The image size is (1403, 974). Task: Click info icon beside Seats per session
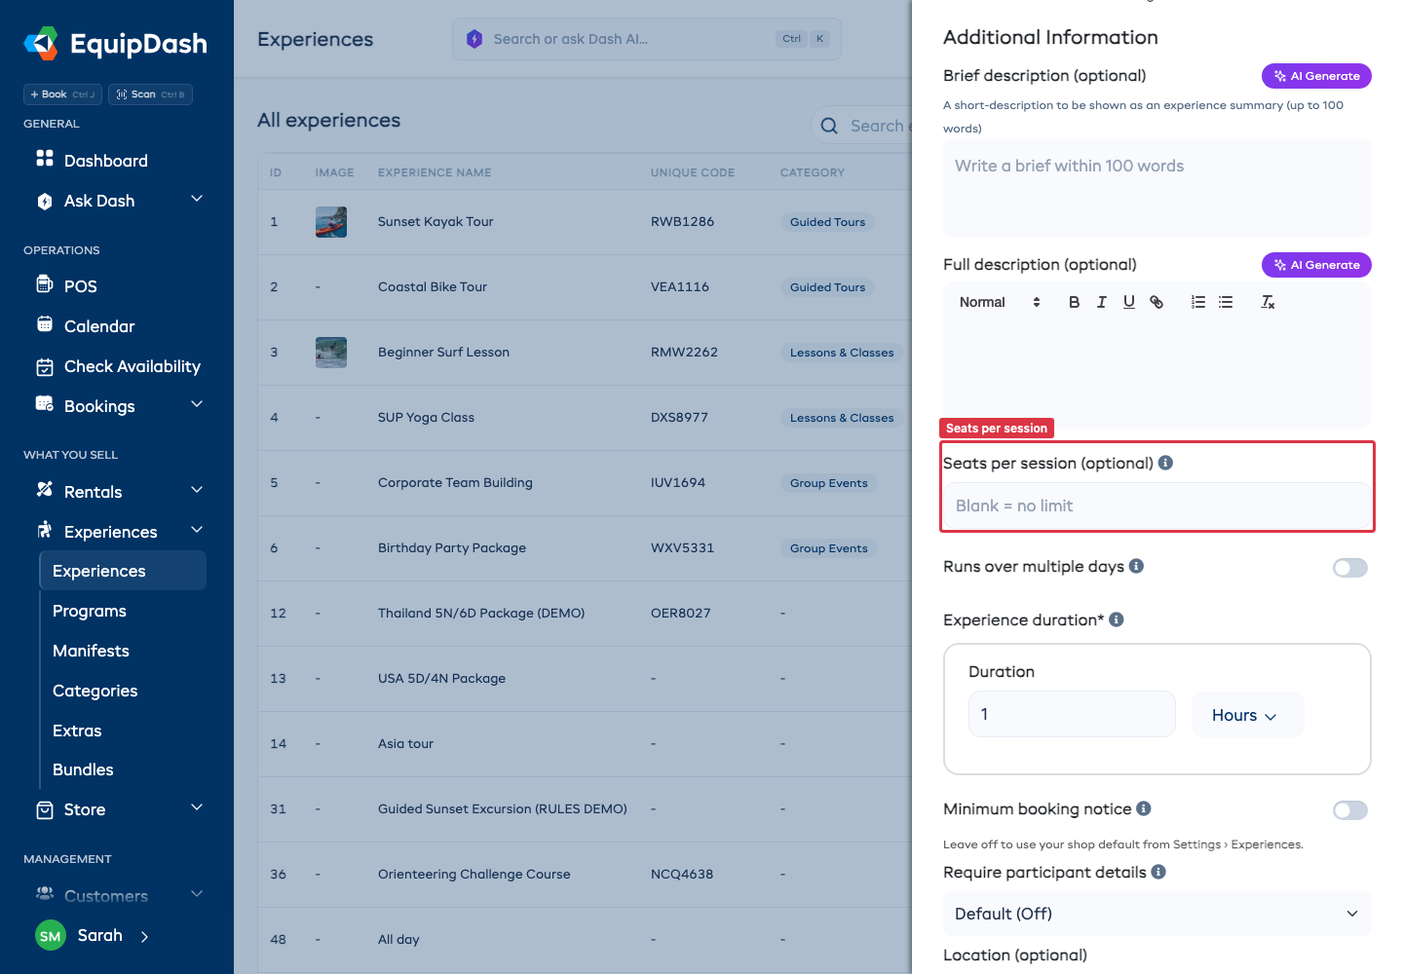[1165, 463]
